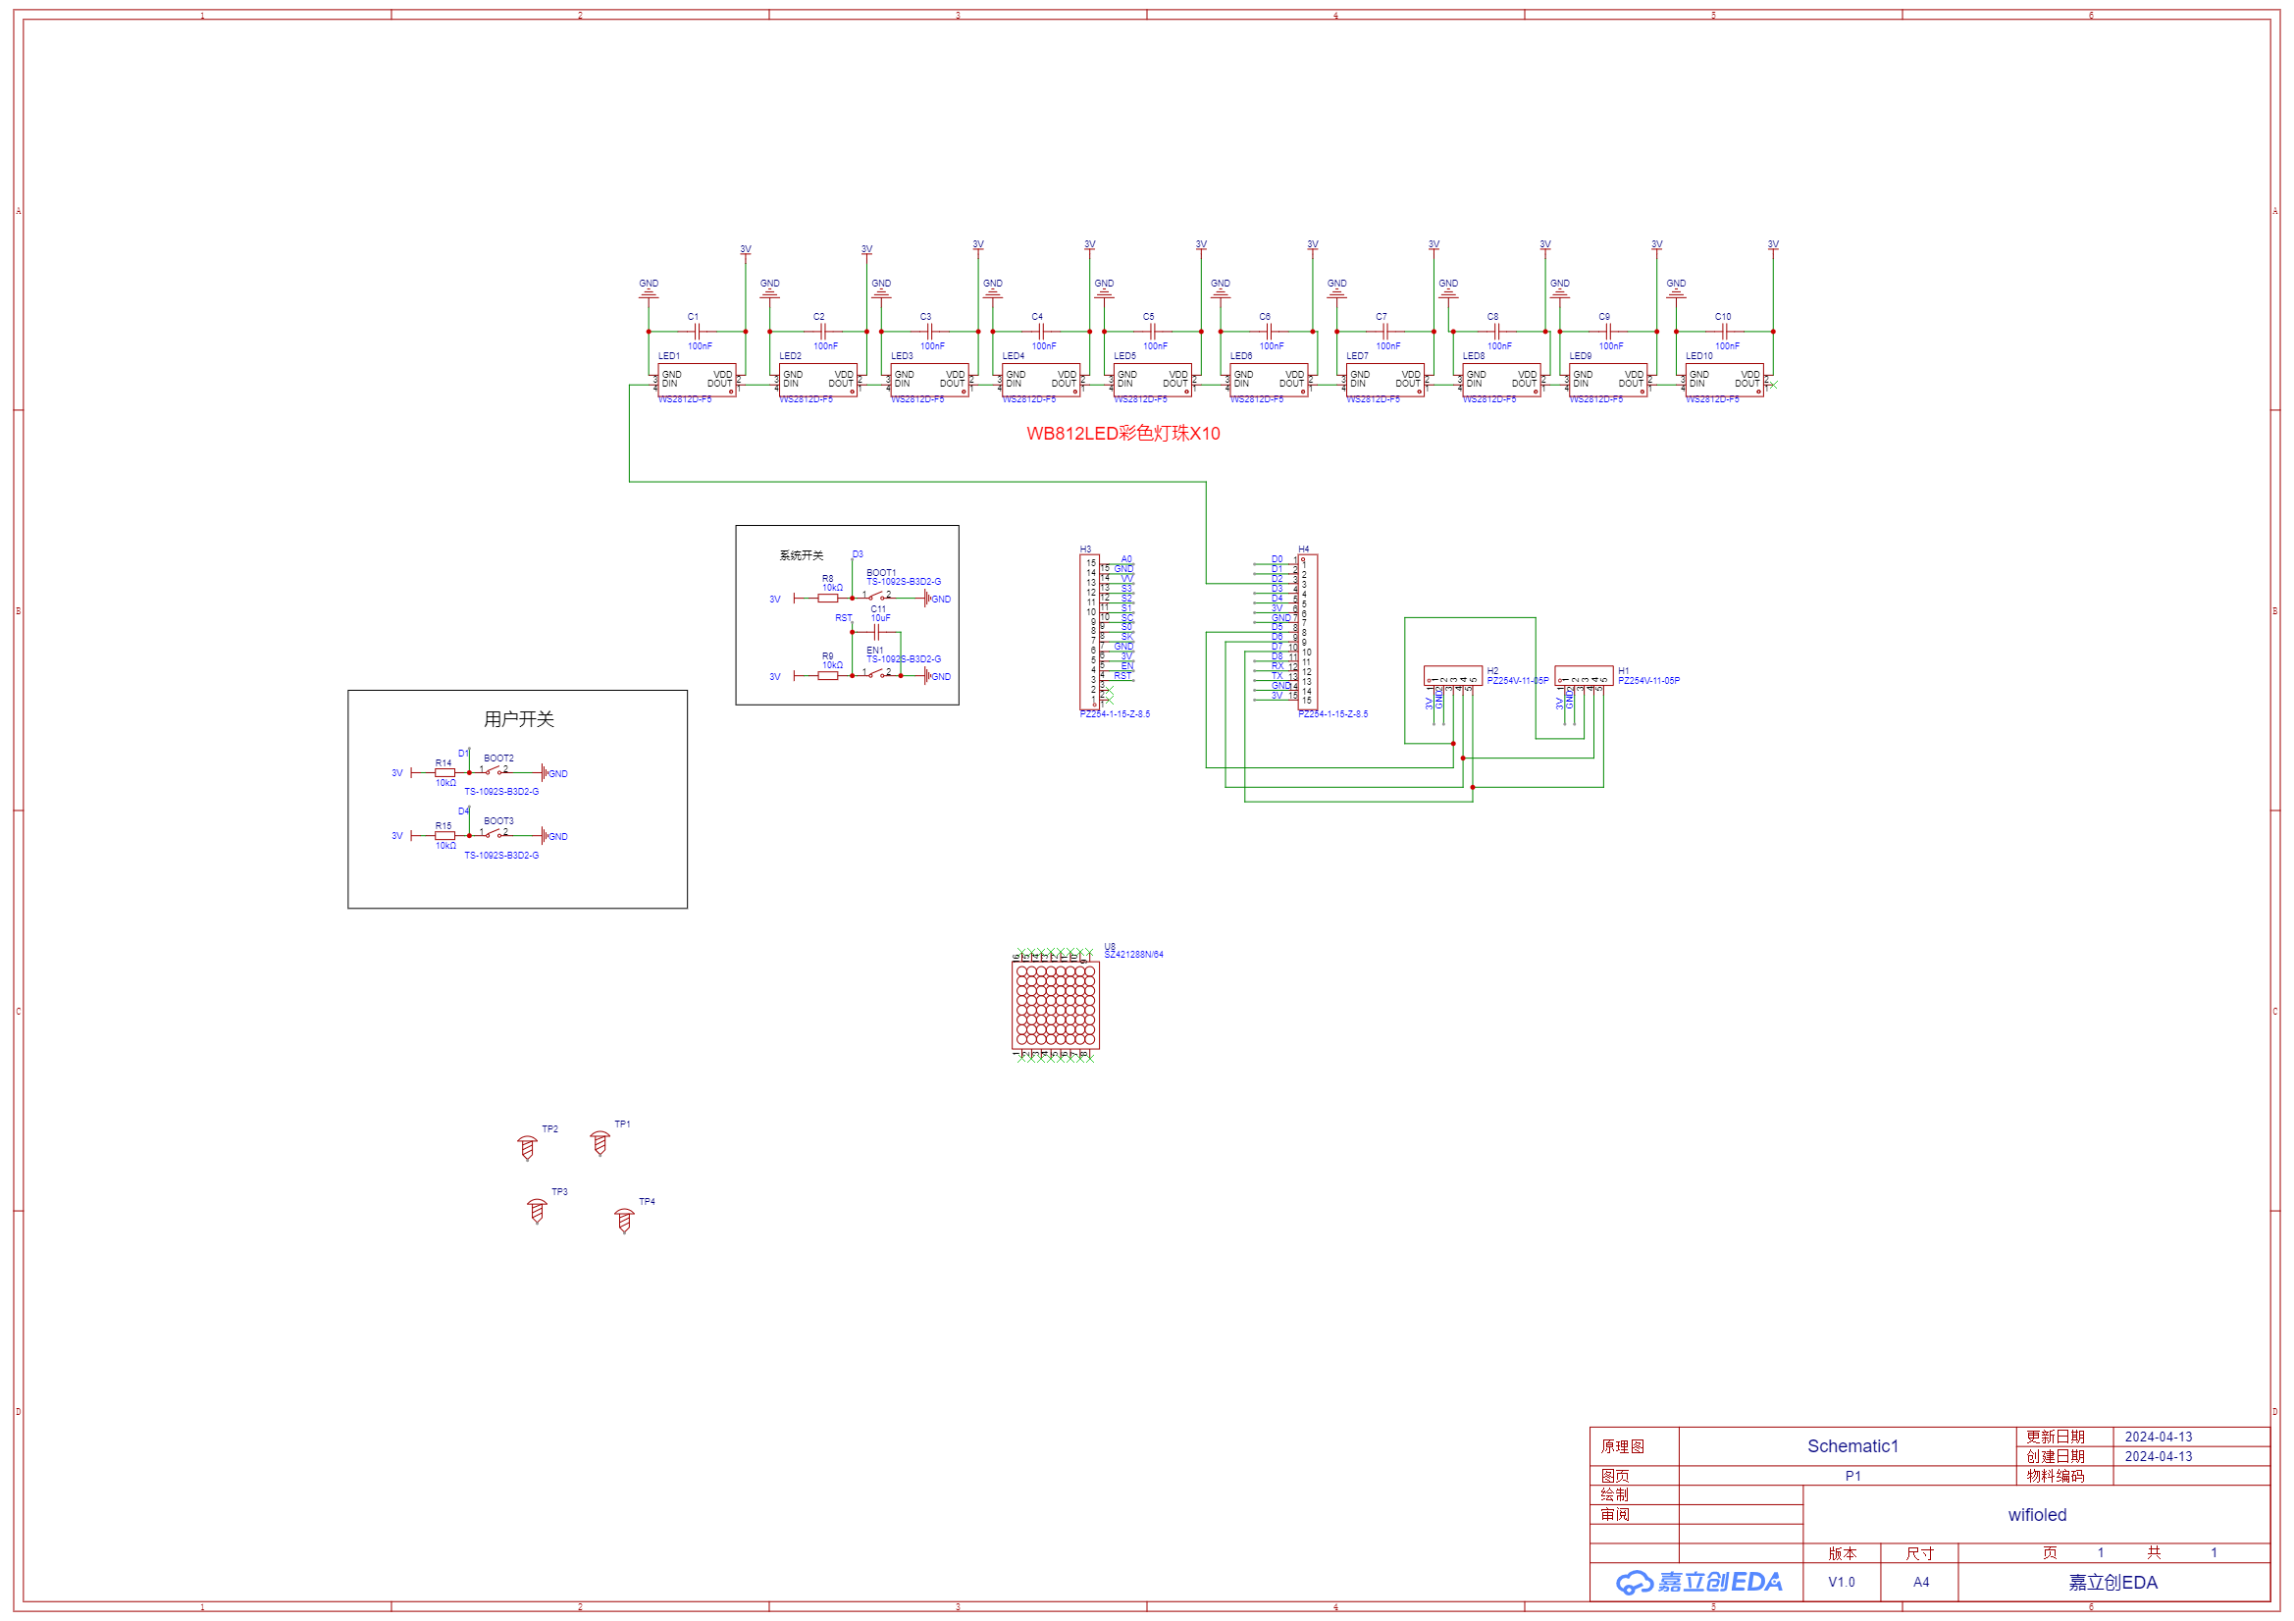Select the LED3 WS2812D-F5 chip symbol
The image size is (2294, 1621).
coord(929,380)
